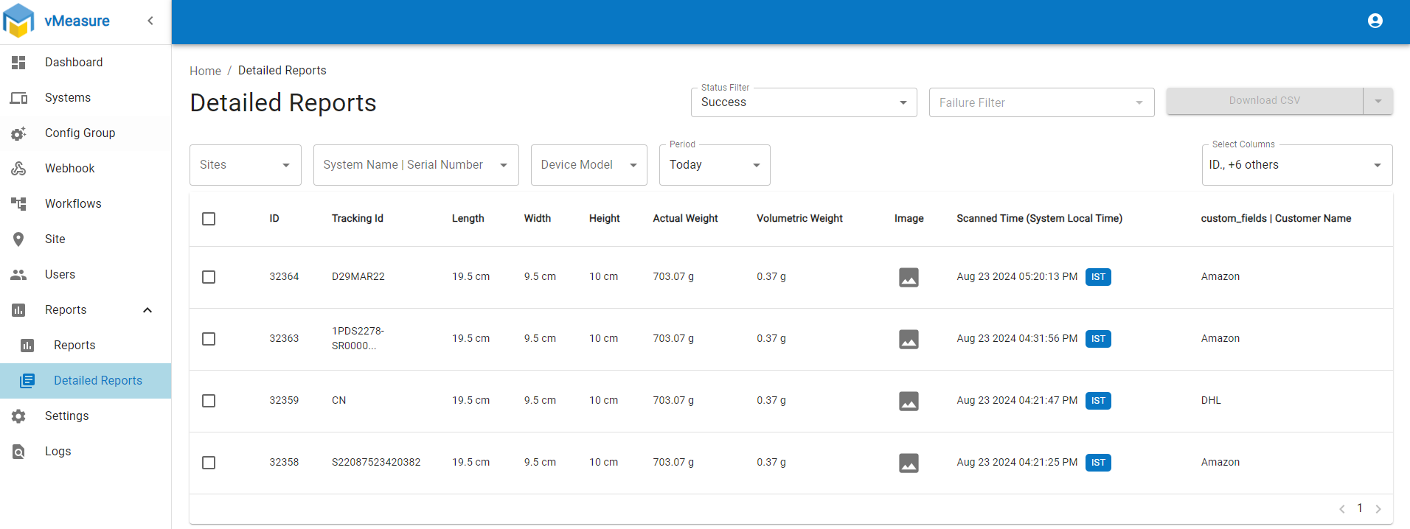
Task: Select checkbox for record 32358
Action: point(209,463)
